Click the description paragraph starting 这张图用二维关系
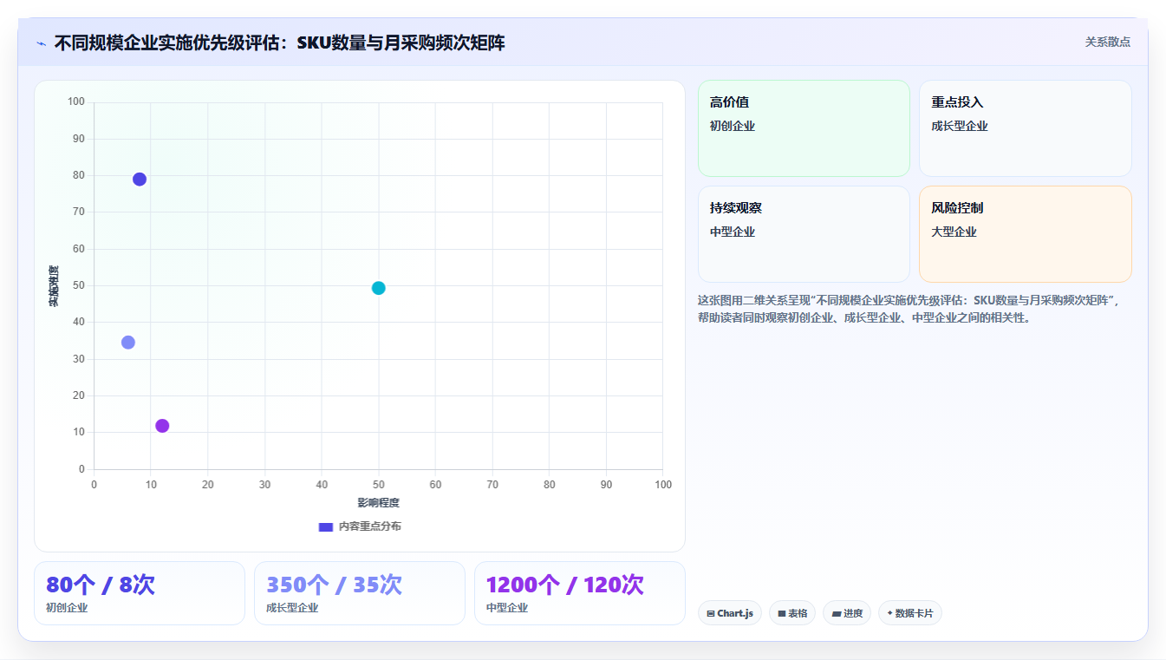The height and width of the screenshot is (660, 1166). pos(910,309)
